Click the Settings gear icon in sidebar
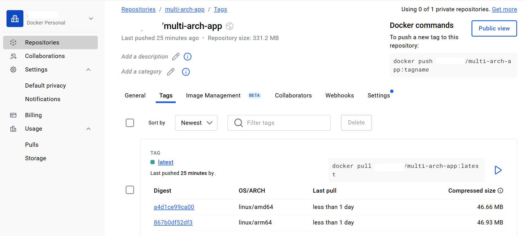525x236 pixels. click(13, 70)
